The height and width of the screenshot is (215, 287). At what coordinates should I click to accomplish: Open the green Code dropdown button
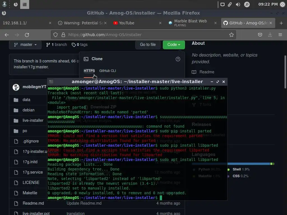174,45
